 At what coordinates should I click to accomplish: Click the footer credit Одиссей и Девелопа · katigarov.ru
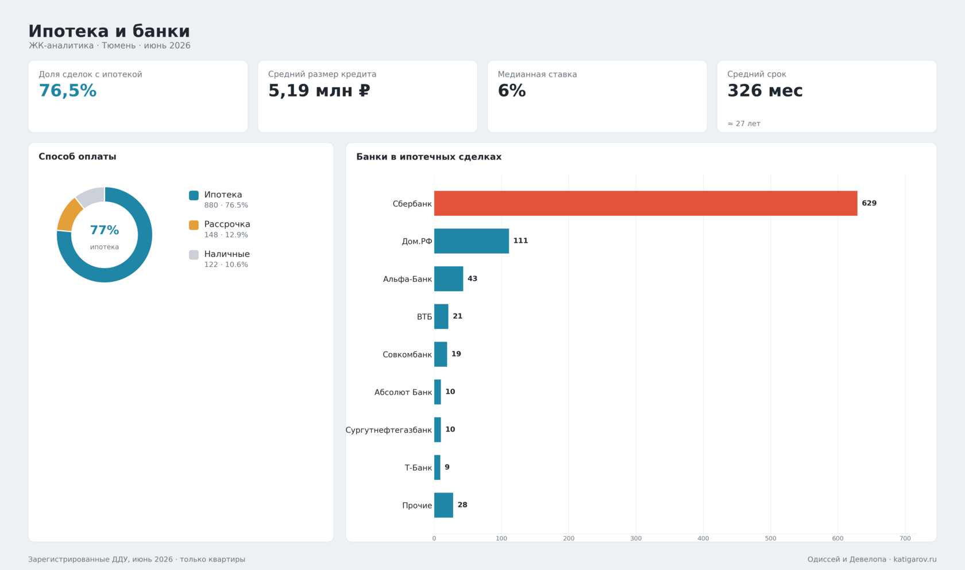coord(872,560)
